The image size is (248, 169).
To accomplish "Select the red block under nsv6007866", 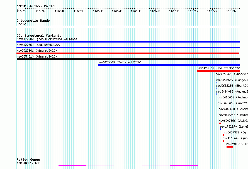I will pos(220,123).
